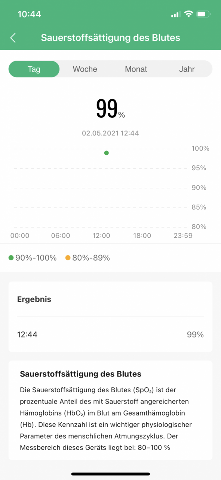Switch to the Jahr view
Viewport: 221px width, 480px height.
tap(187, 69)
